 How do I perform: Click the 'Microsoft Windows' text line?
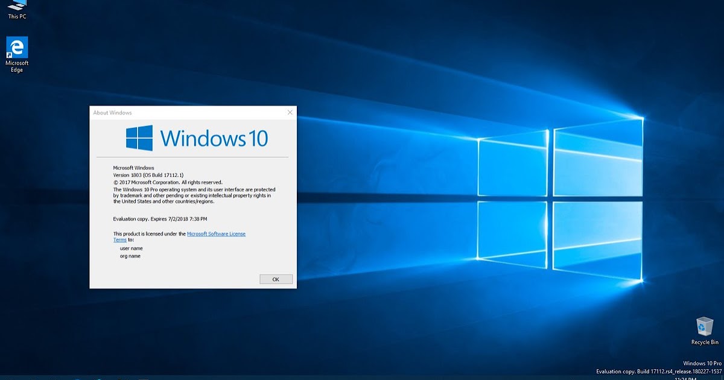coord(134,168)
